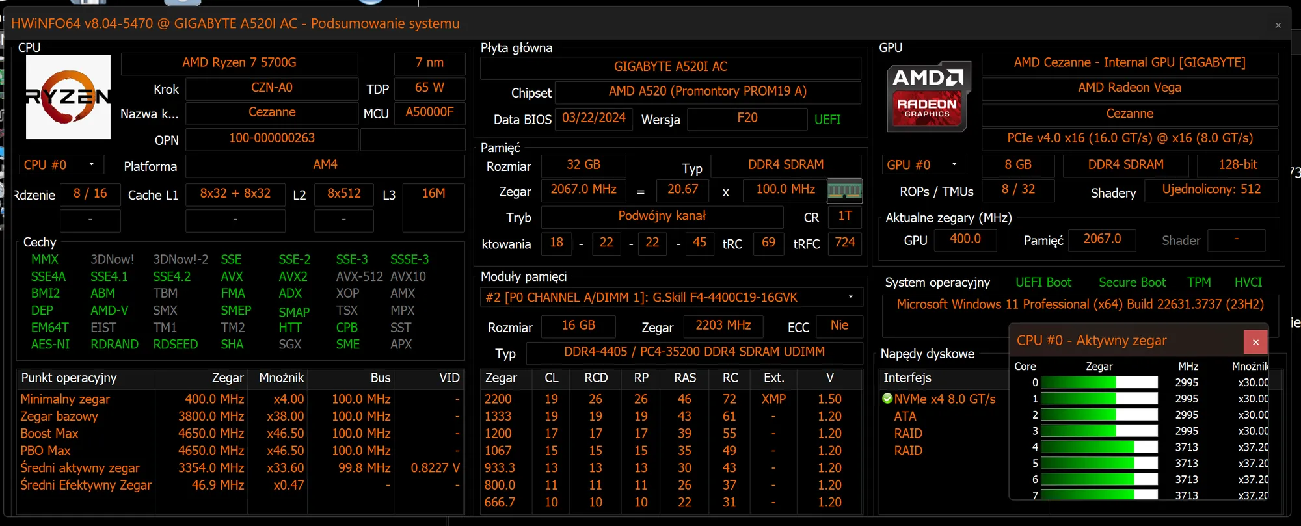Screen dimensions: 1301x526
Task: Click the Ryzen CPU logo image
Action: [68, 97]
